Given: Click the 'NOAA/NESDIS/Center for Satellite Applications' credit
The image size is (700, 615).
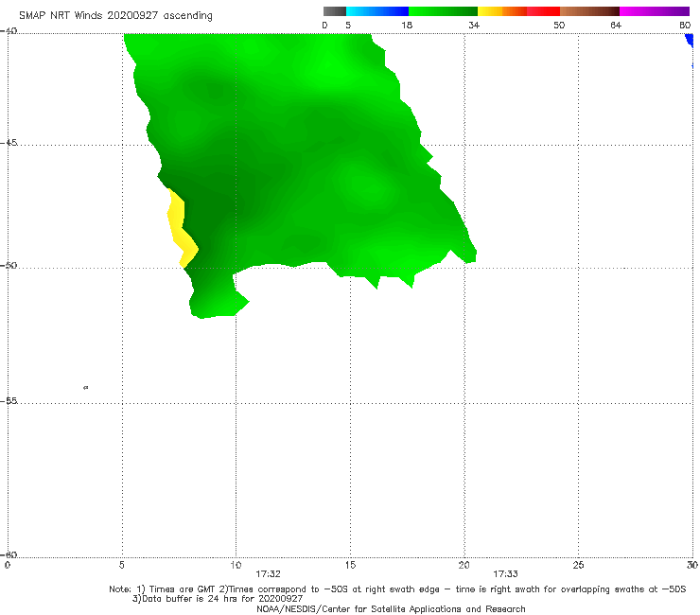Looking at the screenshot, I should [391, 608].
